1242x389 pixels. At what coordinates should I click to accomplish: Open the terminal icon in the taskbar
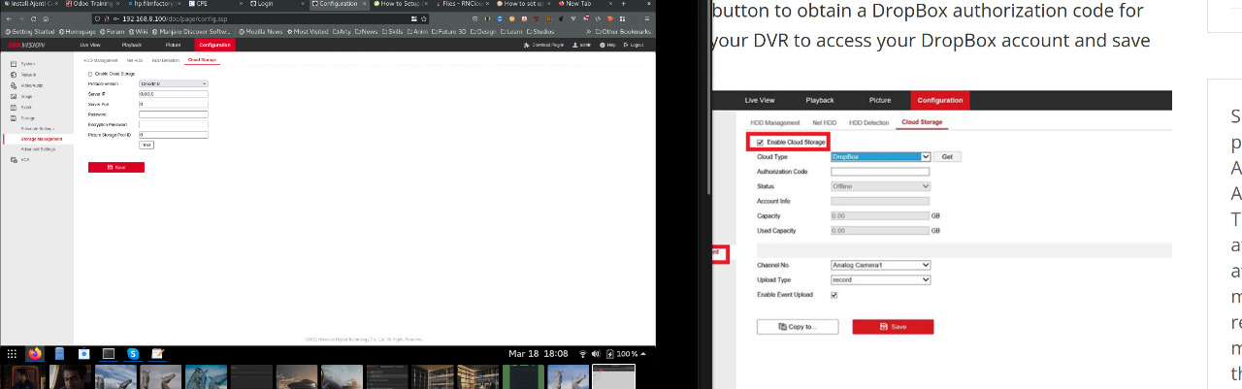coord(109,354)
